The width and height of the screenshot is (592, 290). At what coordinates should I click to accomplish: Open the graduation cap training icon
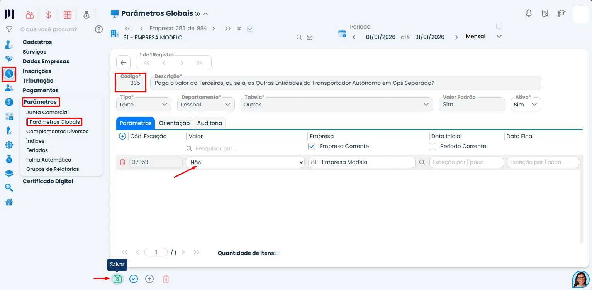point(561,13)
